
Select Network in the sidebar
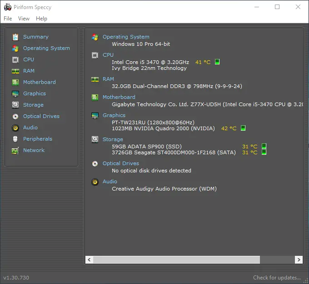click(x=34, y=150)
